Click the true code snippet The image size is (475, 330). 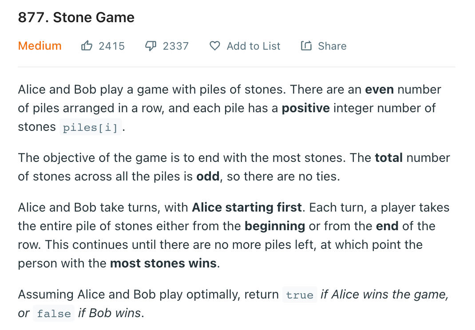(300, 295)
